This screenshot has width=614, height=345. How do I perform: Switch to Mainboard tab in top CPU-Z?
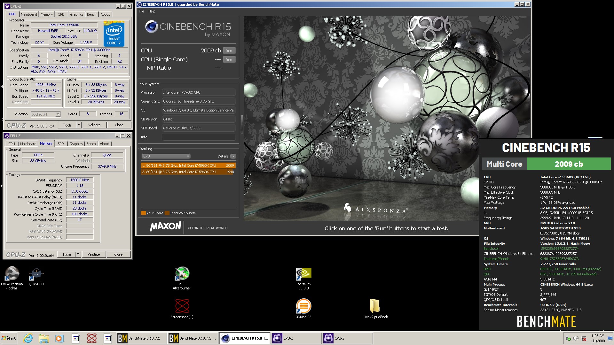pyautogui.click(x=29, y=14)
